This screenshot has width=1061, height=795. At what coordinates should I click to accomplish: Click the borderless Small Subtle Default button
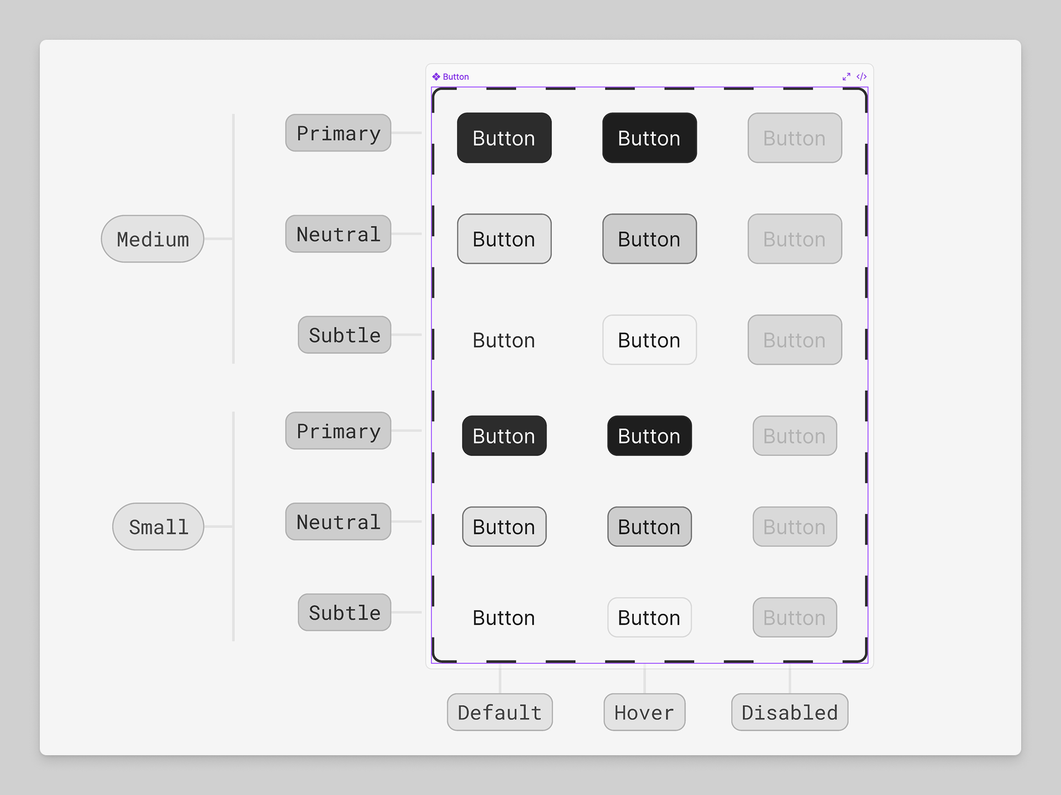(503, 618)
